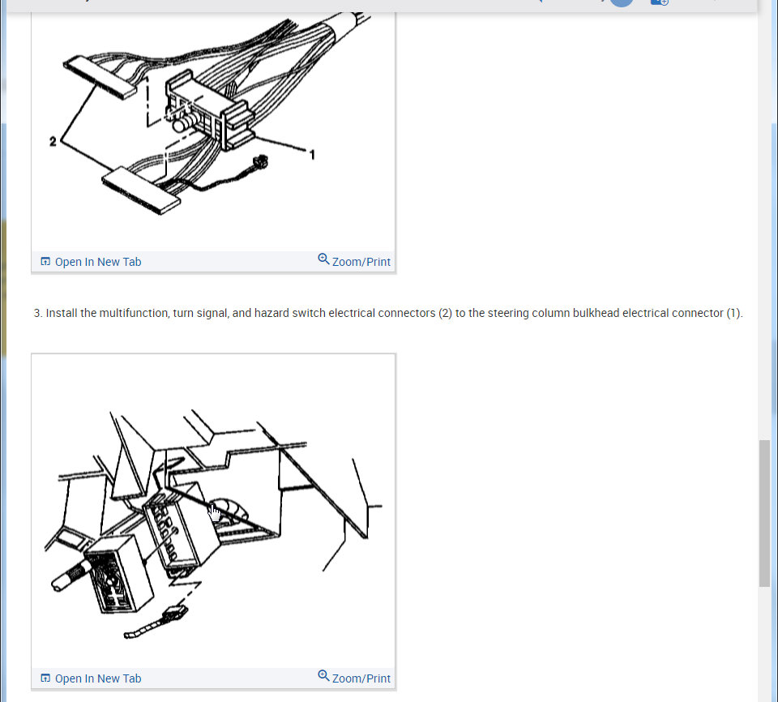Zoom/Print the bulkhead connector diagram

tap(354, 678)
